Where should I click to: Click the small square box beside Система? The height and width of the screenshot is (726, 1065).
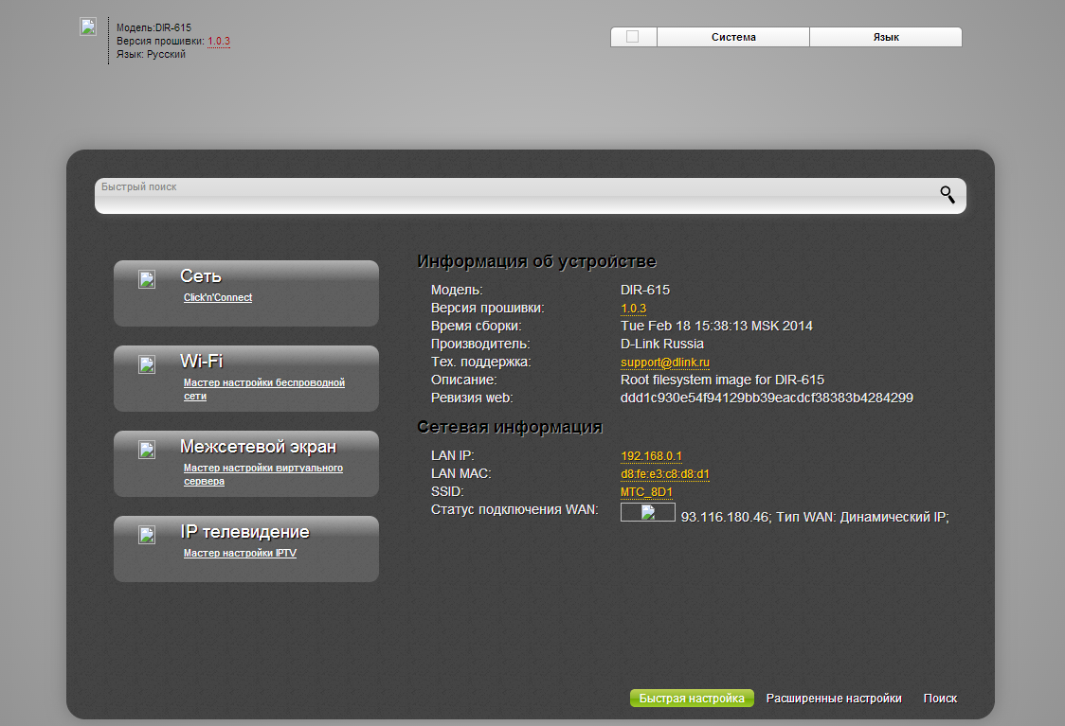point(632,37)
